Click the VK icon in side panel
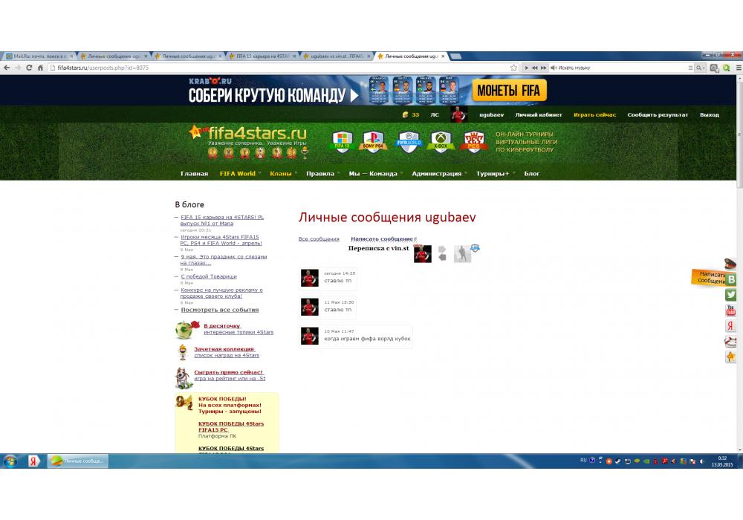This screenshot has width=743, height=520. pyautogui.click(x=731, y=279)
